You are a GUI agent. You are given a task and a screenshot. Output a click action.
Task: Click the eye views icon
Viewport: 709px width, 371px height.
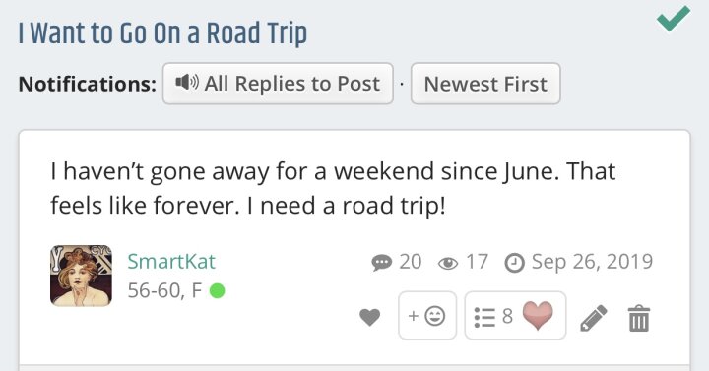(448, 263)
